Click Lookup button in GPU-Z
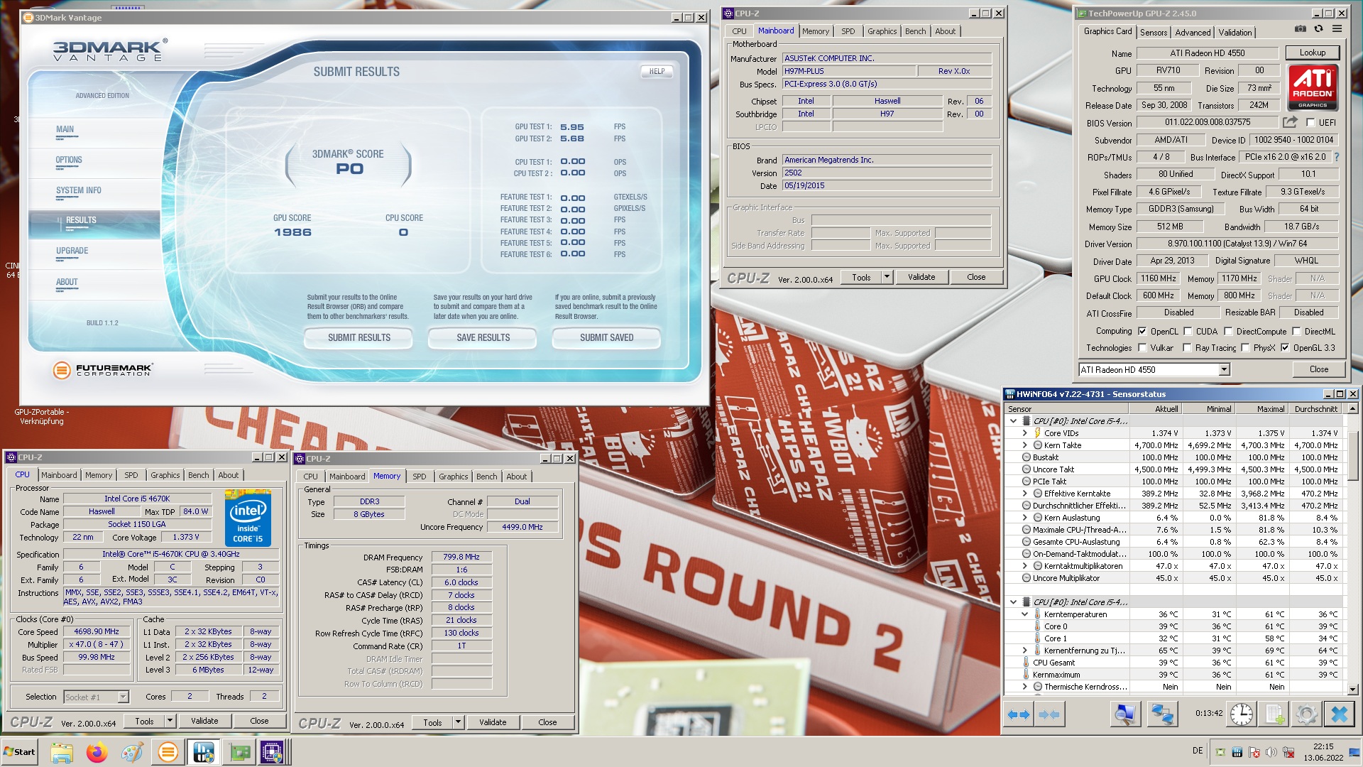The width and height of the screenshot is (1363, 767). (x=1312, y=53)
